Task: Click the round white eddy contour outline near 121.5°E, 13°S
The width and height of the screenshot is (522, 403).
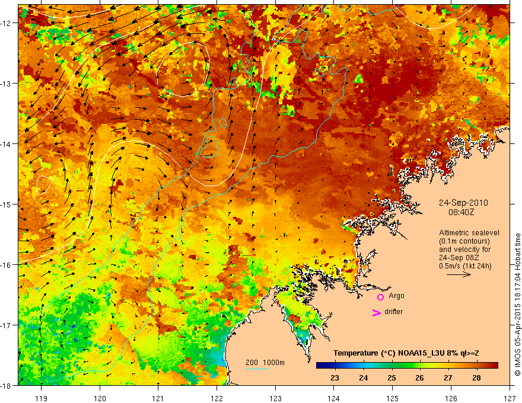Action: tap(183, 69)
